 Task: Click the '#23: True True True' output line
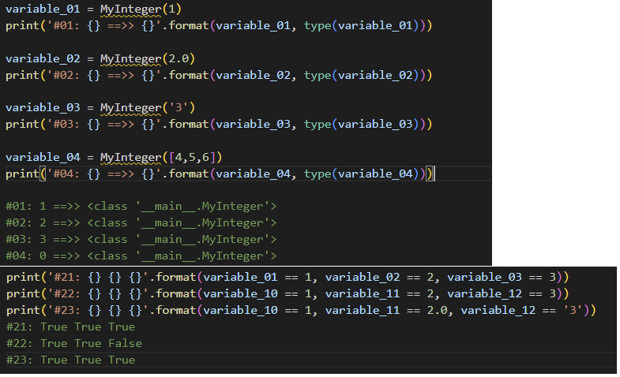point(70,360)
